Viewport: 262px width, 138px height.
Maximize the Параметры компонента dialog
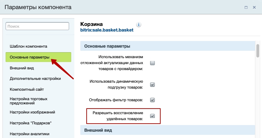click(246, 7)
